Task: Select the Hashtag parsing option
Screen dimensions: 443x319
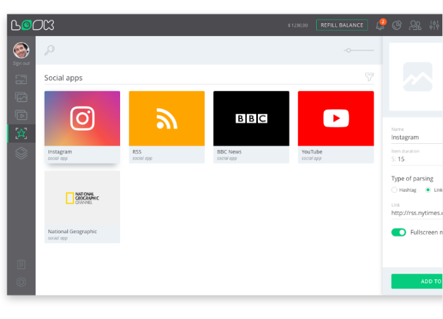Action: click(395, 190)
